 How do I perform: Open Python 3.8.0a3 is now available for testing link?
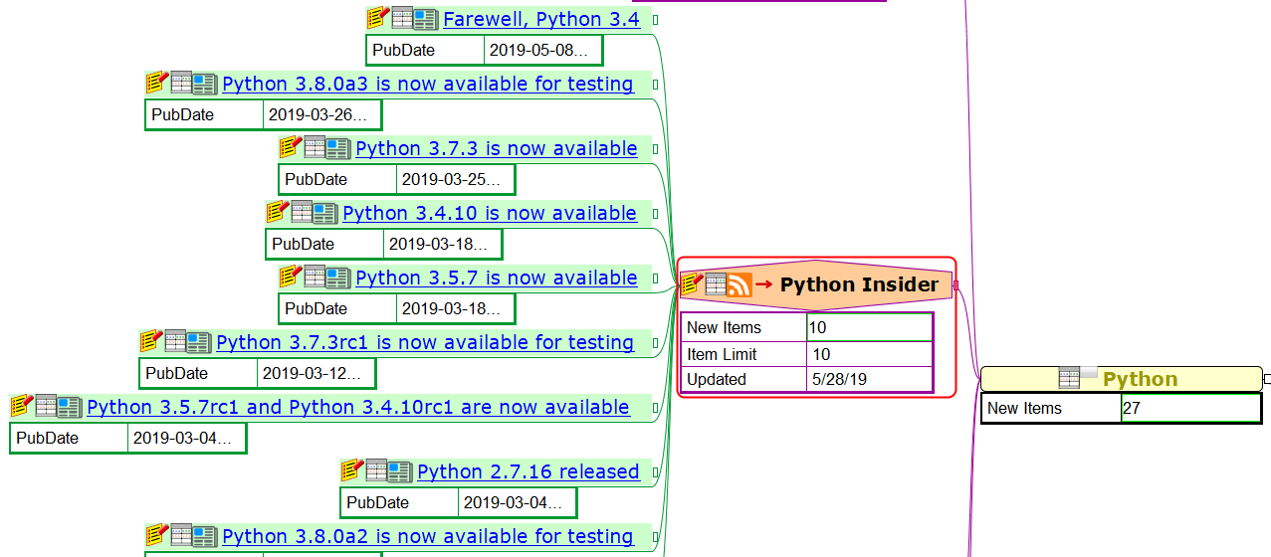click(x=428, y=84)
